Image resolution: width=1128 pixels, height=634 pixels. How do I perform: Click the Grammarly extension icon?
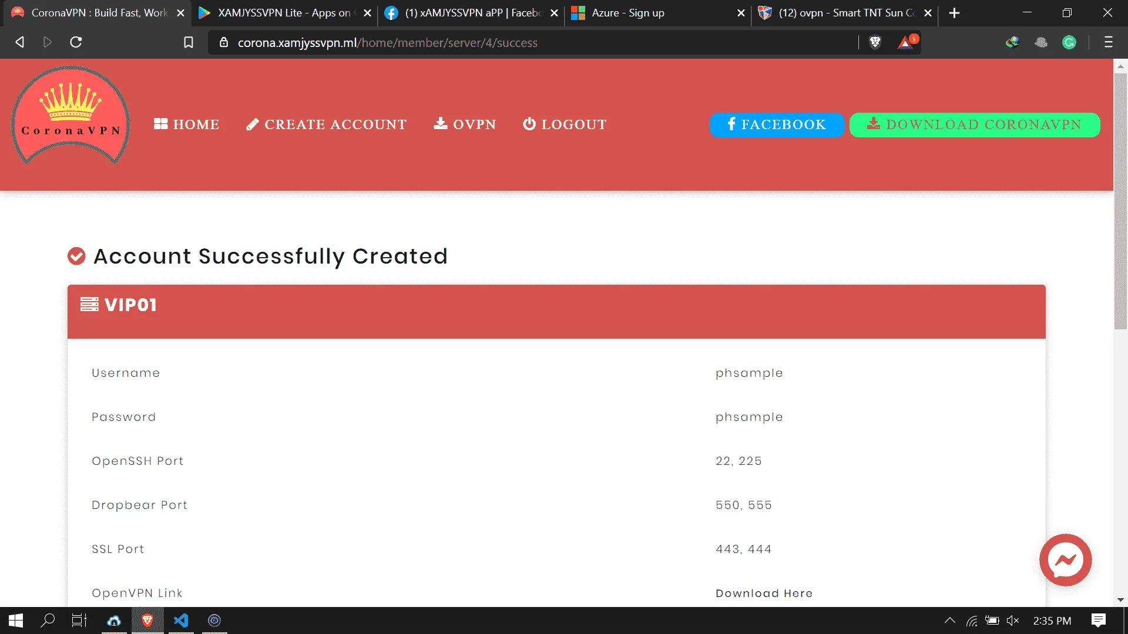click(1069, 42)
